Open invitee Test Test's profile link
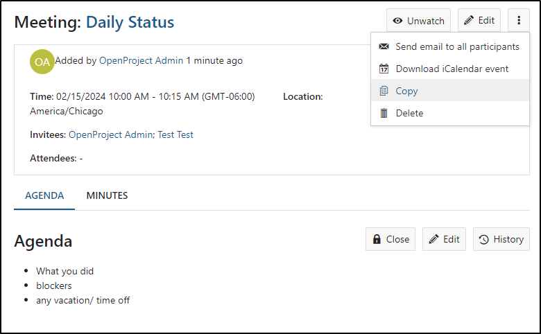541x334 pixels. 175,134
